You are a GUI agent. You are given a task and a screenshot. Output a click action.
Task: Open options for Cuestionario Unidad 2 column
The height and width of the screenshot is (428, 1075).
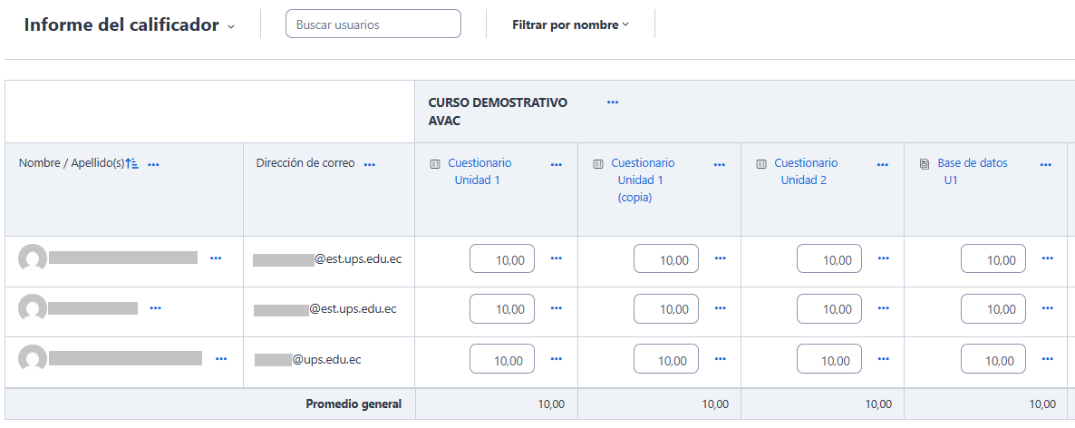pyautogui.click(x=883, y=164)
